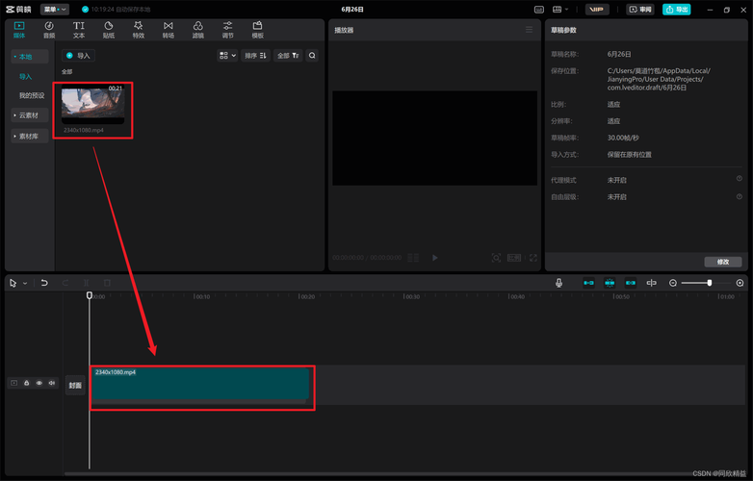The height and width of the screenshot is (481, 753).
Task: Expand the 排序 sort dropdown
Action: pyautogui.click(x=256, y=56)
